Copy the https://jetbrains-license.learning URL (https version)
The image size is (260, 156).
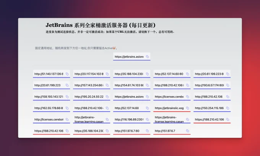pos(187,119)
